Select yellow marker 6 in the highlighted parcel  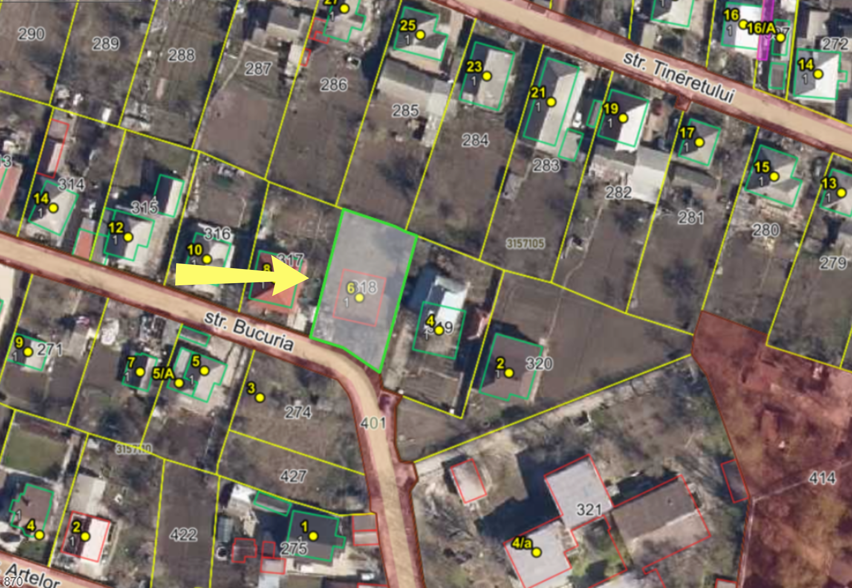359,298
